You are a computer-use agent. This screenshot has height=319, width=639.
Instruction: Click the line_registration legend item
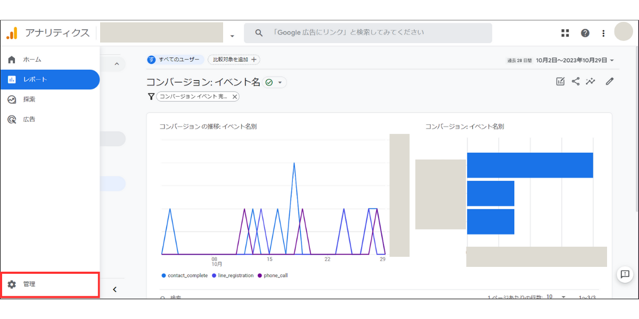(233, 275)
